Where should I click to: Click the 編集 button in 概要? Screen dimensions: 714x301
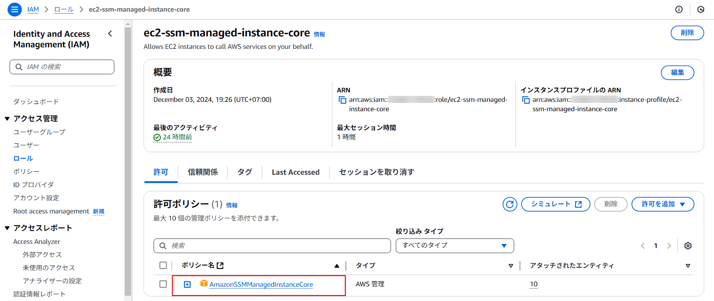pos(677,73)
